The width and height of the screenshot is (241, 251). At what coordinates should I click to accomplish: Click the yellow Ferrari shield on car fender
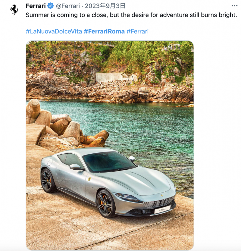(x=89, y=179)
